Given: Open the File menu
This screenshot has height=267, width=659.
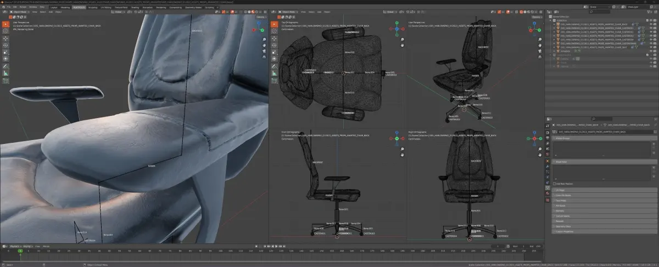Looking at the screenshot, I should coord(8,7).
